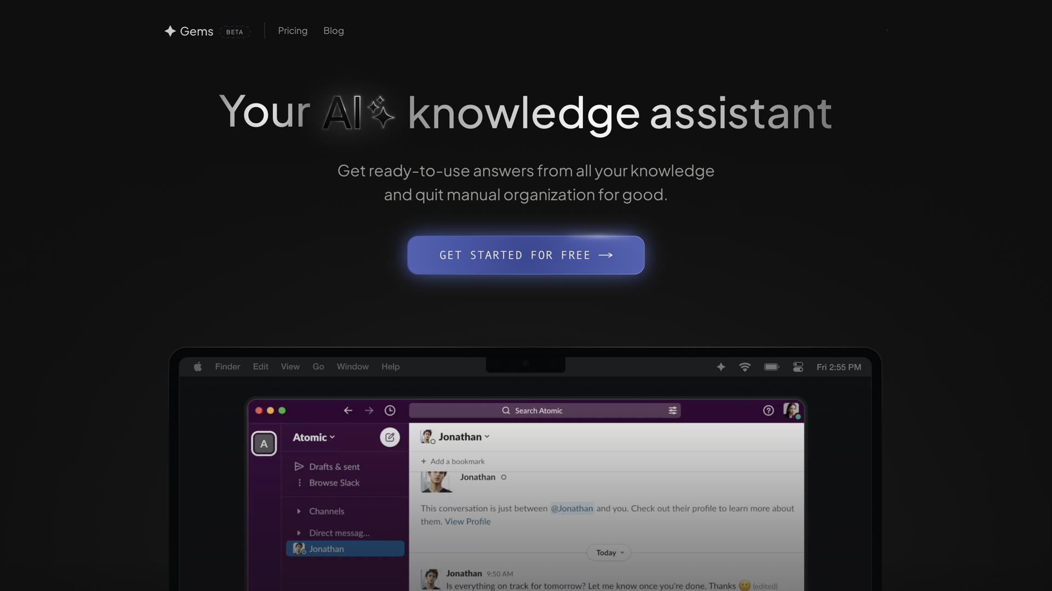Click the View Profile link
1052x591 pixels.
click(467, 522)
